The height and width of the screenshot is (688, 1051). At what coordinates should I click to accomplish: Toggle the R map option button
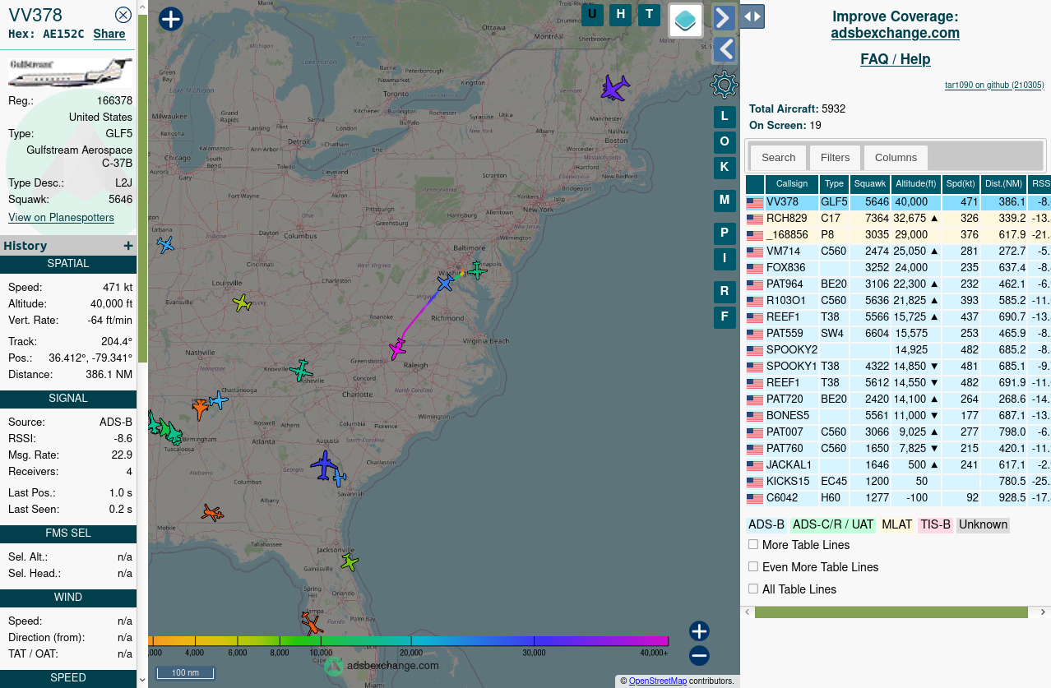(725, 292)
